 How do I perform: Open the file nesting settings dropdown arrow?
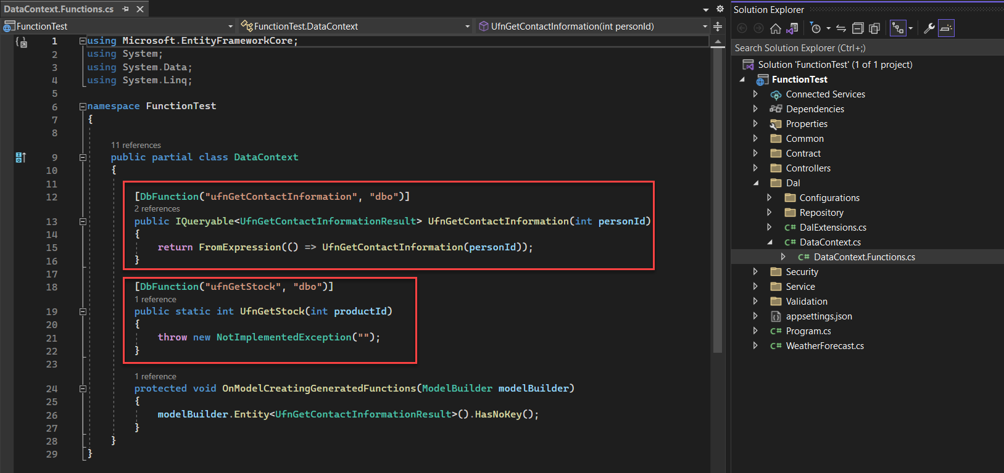[x=910, y=28]
